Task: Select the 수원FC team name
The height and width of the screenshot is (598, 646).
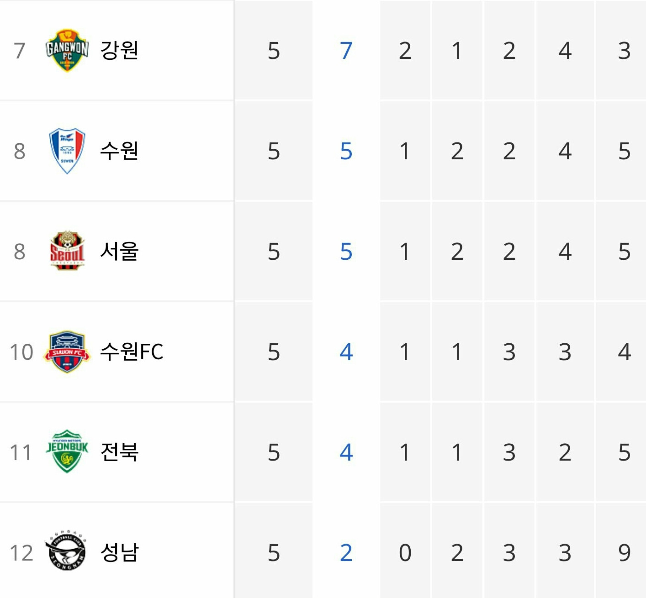Action: (x=132, y=351)
